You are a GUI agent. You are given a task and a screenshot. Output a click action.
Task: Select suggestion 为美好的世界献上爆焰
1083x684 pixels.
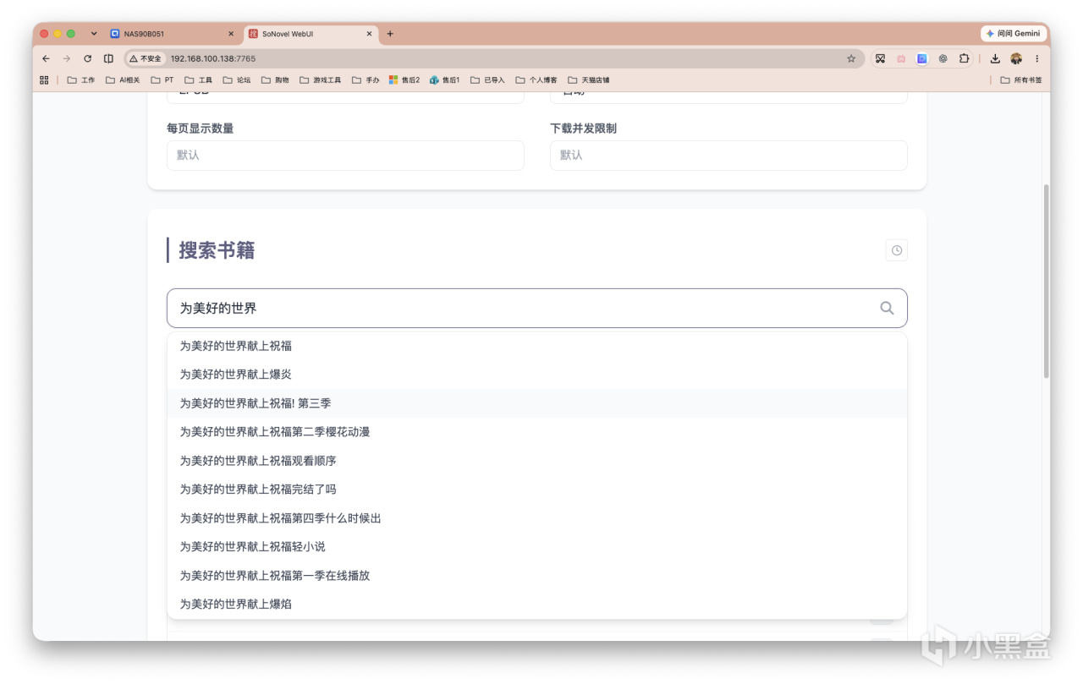point(536,605)
